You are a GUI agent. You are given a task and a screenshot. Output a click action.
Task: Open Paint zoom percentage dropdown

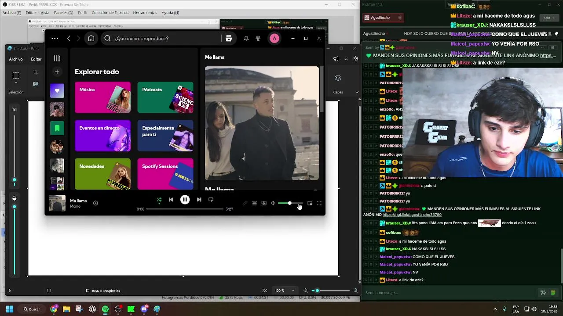[285, 291]
